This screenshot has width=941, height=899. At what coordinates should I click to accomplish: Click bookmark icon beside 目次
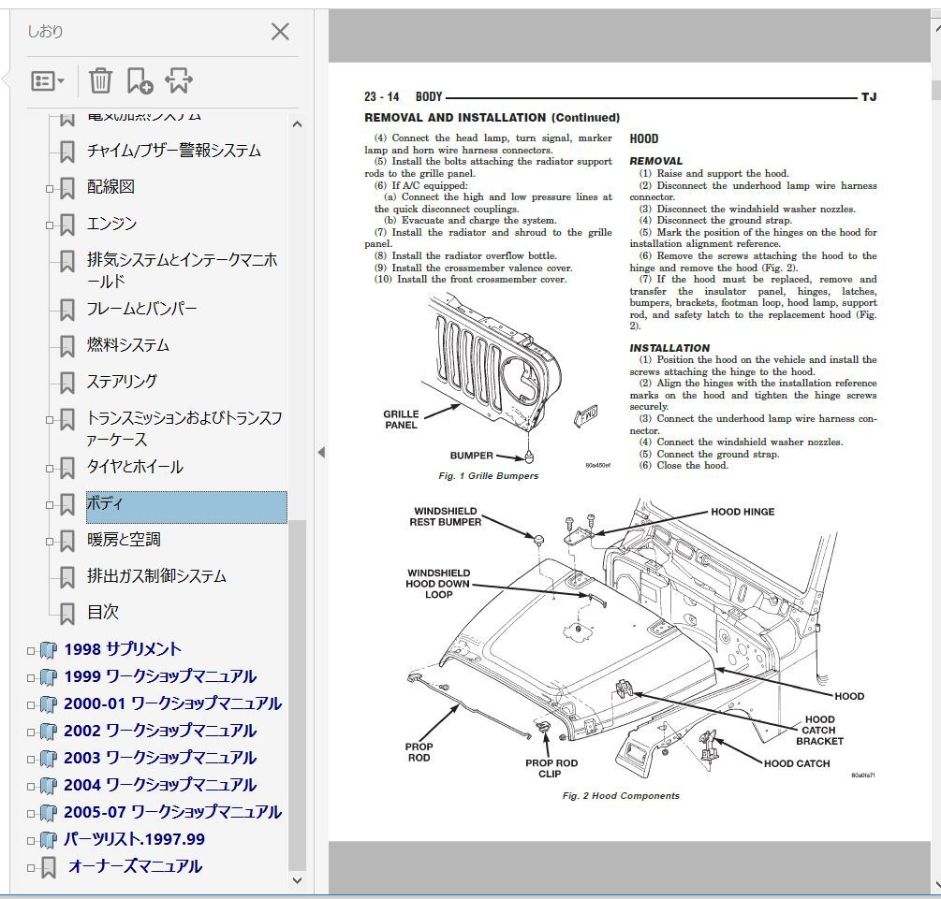pos(67,614)
